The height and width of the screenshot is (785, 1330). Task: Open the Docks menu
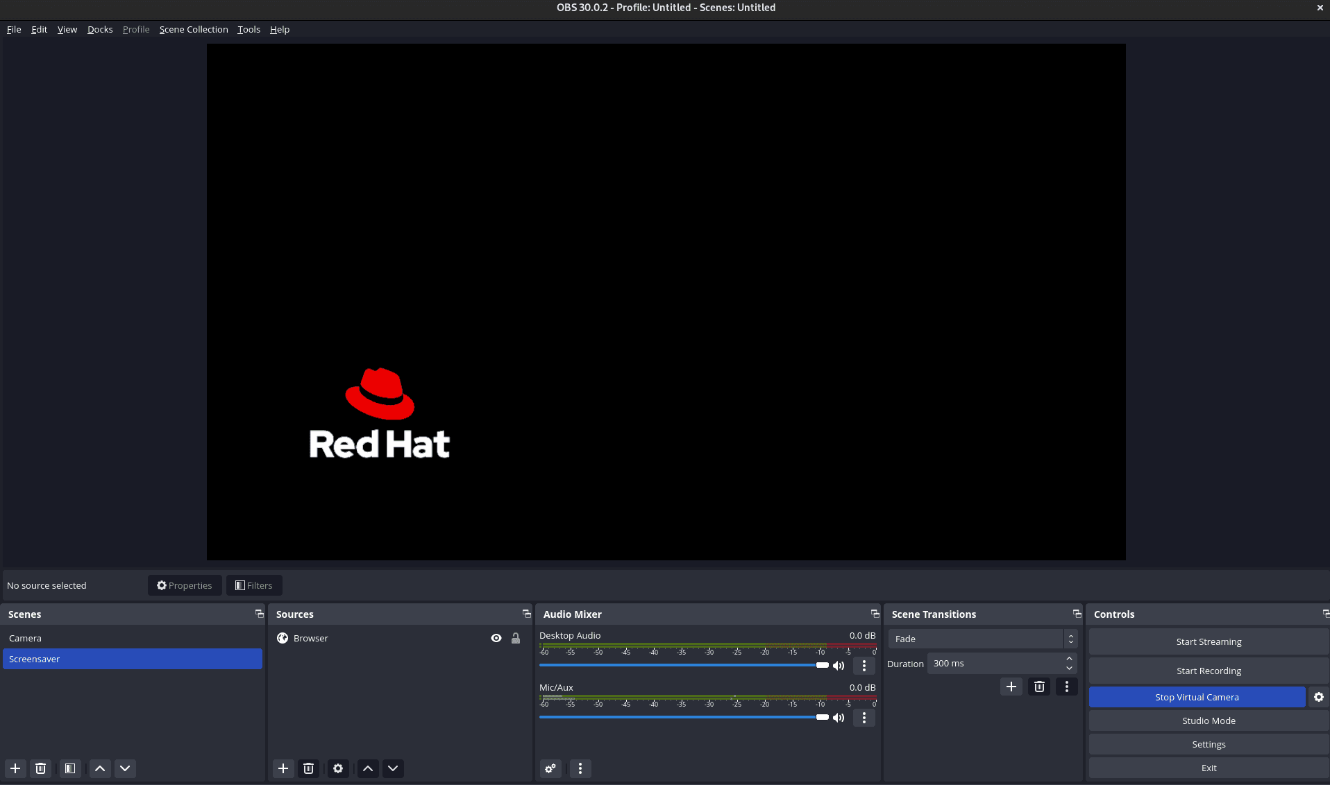click(x=100, y=29)
